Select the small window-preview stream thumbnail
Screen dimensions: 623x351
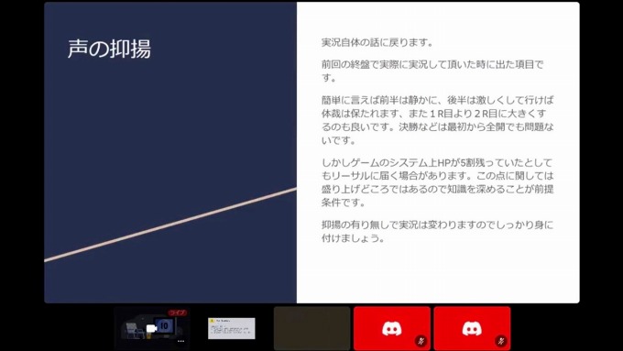click(x=232, y=328)
